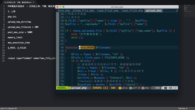Click the 46% position indicator in statusline

click(x=157, y=88)
